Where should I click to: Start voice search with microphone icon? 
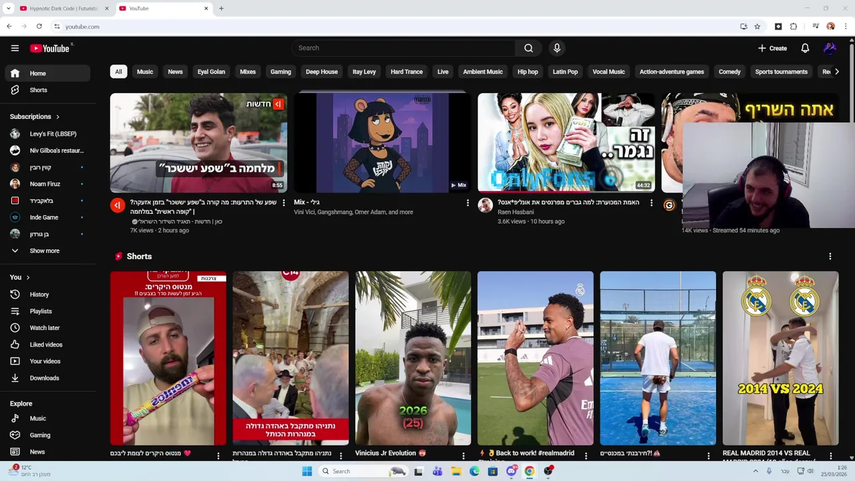pos(556,48)
